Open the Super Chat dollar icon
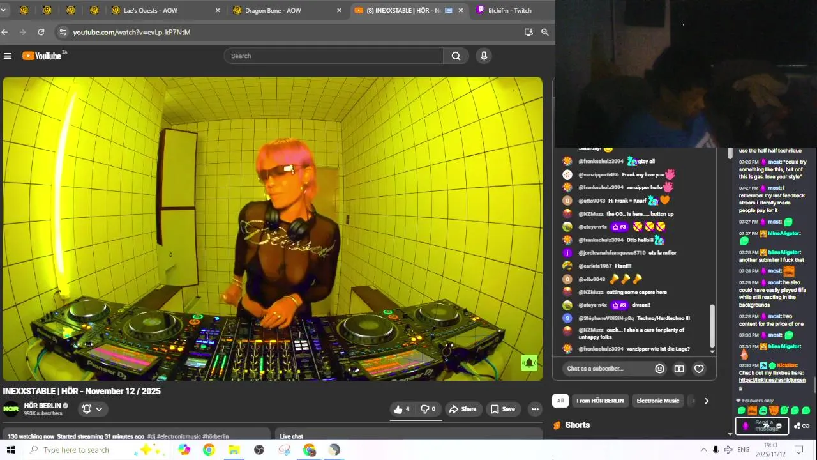 click(x=679, y=369)
